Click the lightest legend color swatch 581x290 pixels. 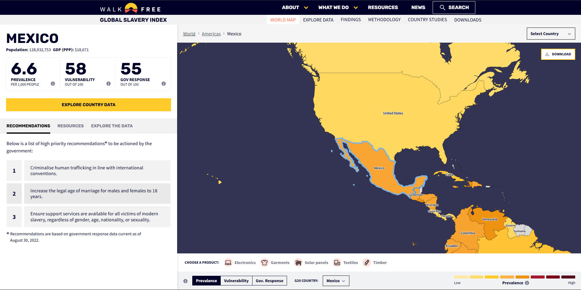pos(461,277)
